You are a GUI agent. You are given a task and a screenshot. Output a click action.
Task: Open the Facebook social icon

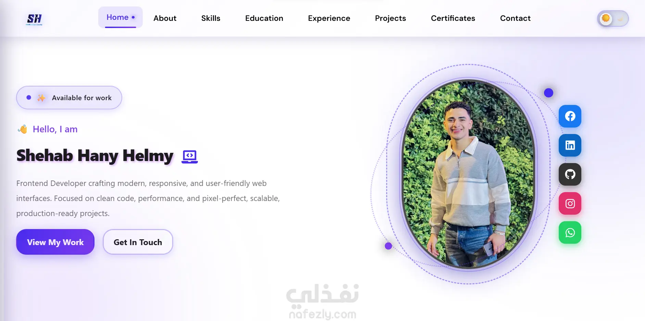[x=570, y=116]
